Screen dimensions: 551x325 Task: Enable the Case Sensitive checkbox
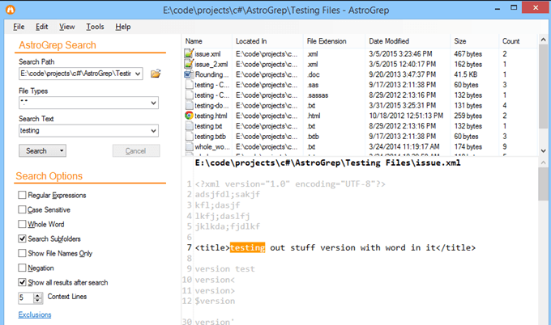click(x=22, y=209)
